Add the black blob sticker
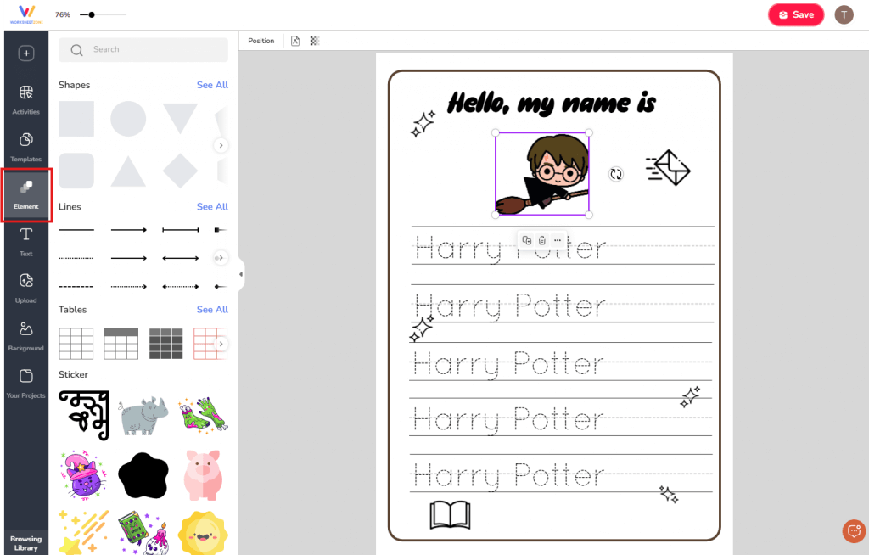 (143, 475)
